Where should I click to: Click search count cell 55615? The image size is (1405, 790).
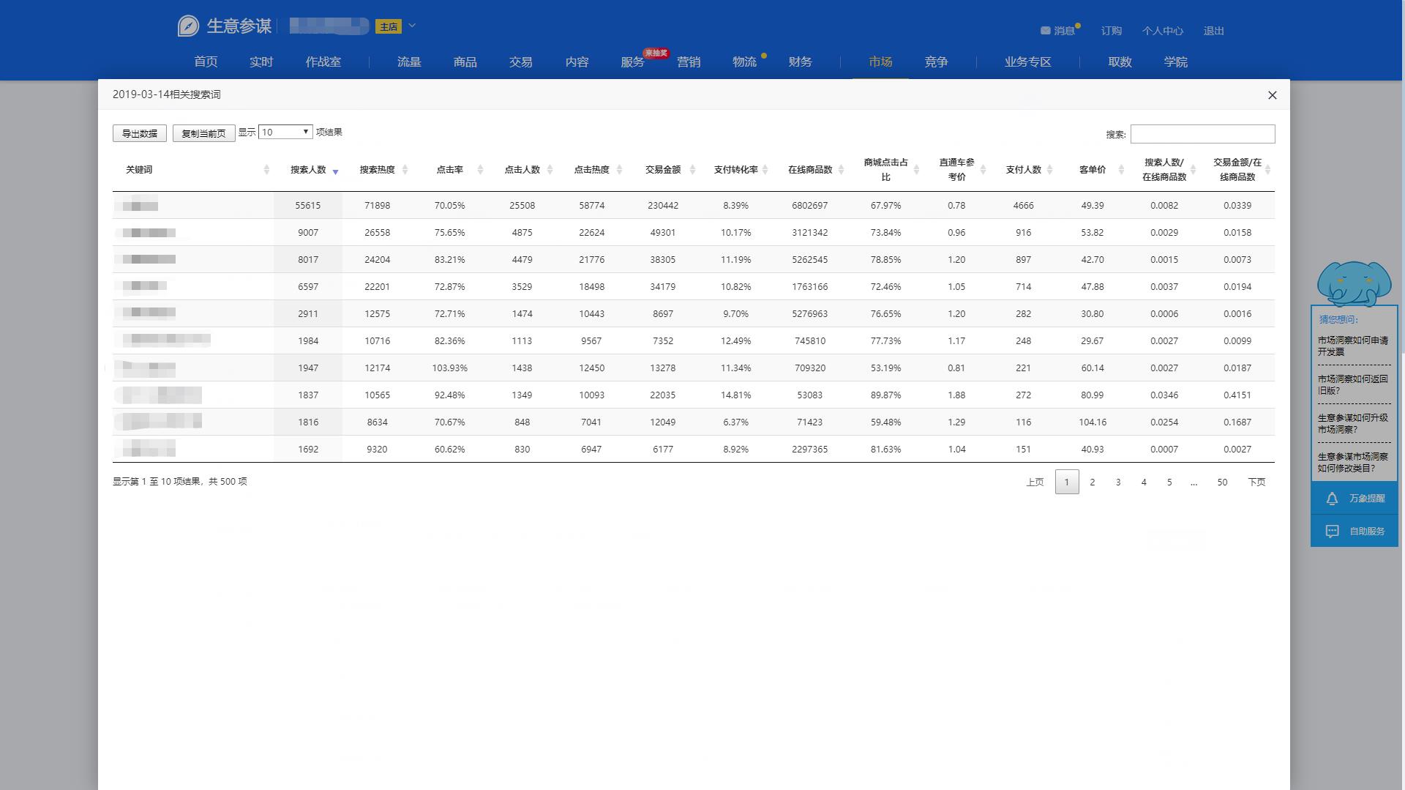pos(308,206)
